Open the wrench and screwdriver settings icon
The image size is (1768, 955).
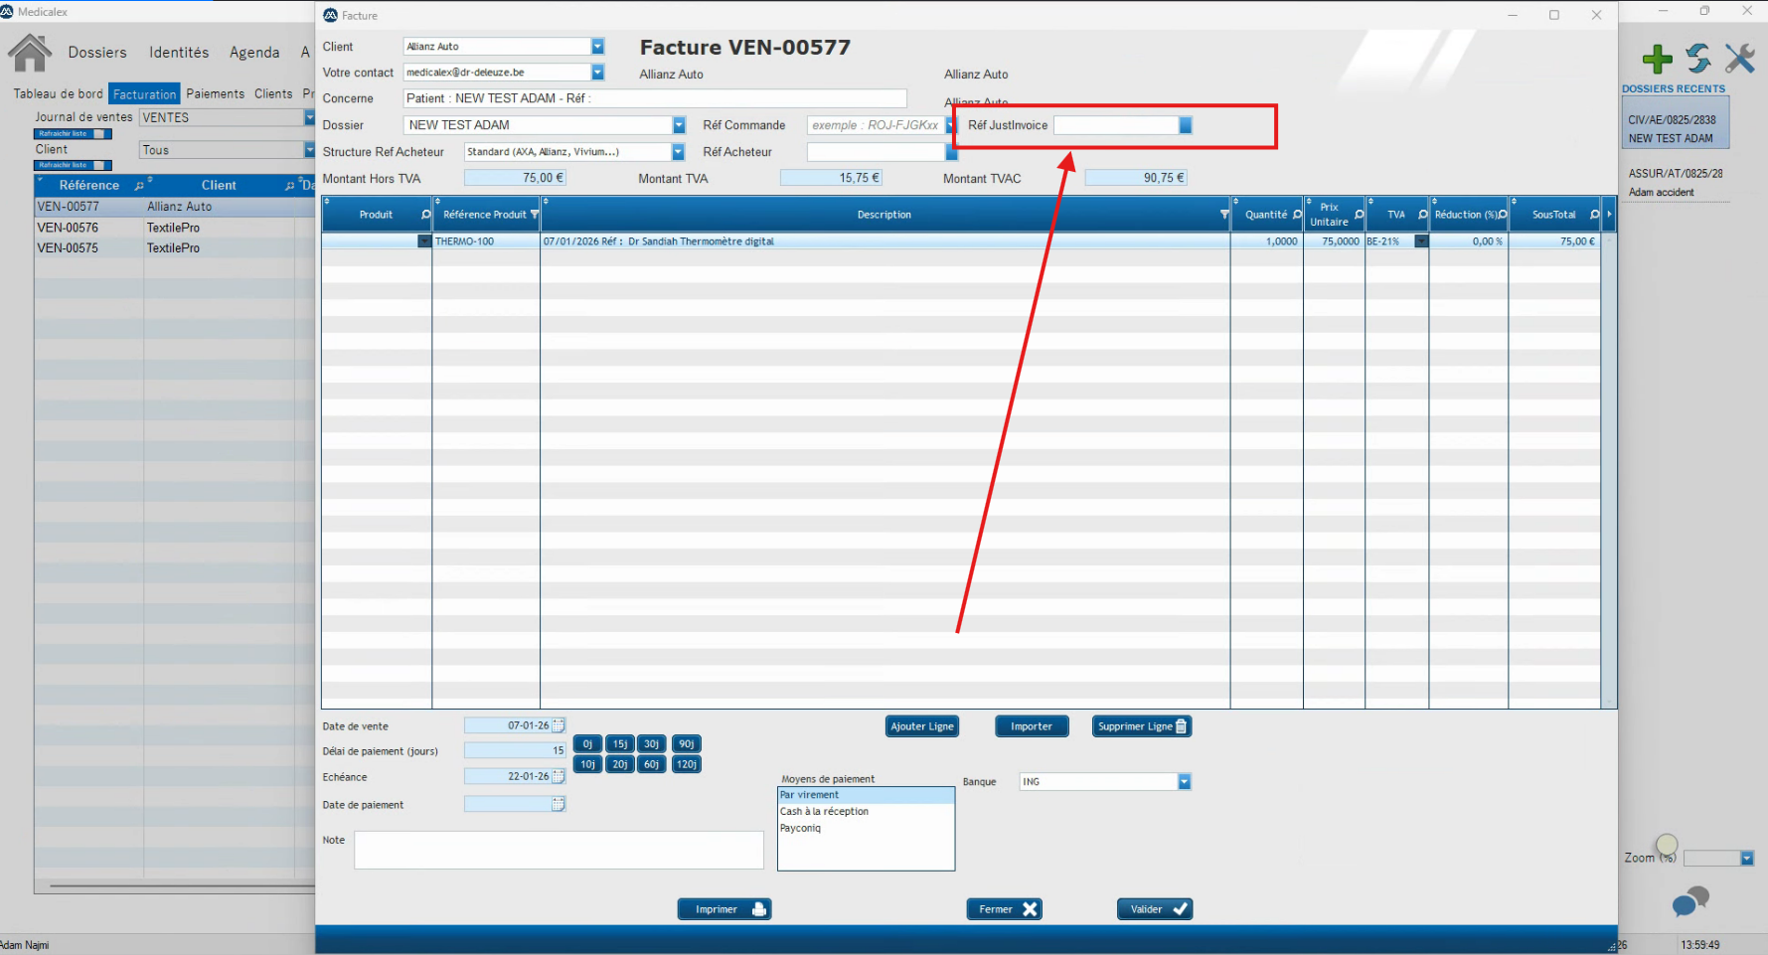(1739, 59)
